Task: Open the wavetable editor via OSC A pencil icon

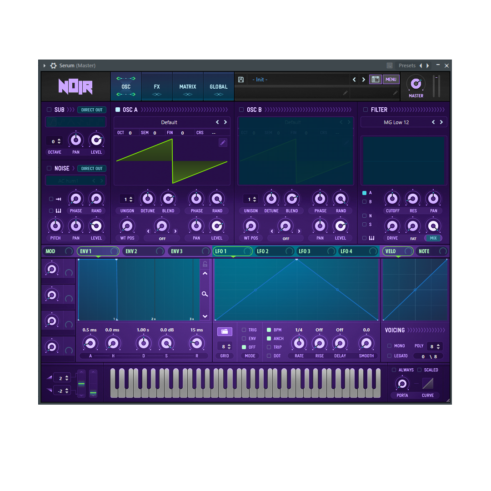Action: click(223, 142)
